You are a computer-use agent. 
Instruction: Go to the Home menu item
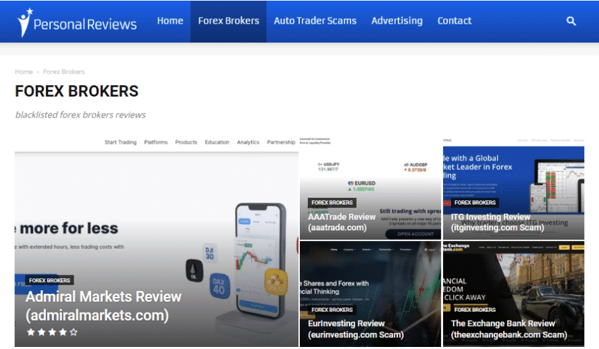tap(170, 21)
